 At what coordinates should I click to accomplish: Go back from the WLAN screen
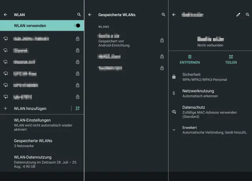pos(6,15)
